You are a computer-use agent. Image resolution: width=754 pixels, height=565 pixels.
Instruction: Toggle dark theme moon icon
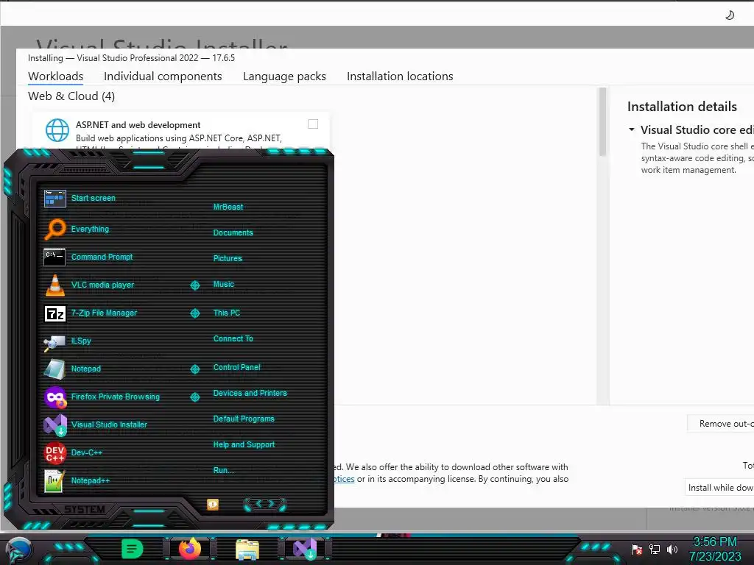[x=730, y=15]
